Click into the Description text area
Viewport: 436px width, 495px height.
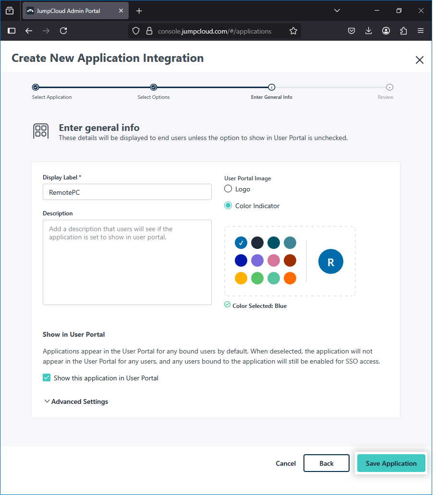coord(127,262)
